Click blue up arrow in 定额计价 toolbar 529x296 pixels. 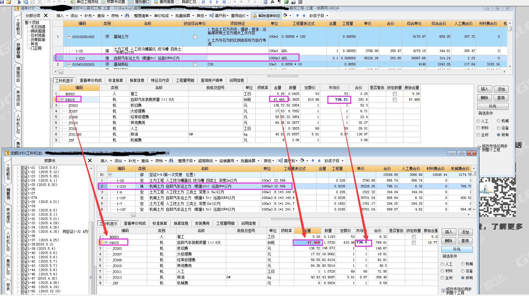[x=313, y=161]
